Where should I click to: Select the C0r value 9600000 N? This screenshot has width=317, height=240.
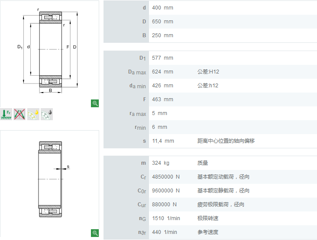click(x=166, y=191)
